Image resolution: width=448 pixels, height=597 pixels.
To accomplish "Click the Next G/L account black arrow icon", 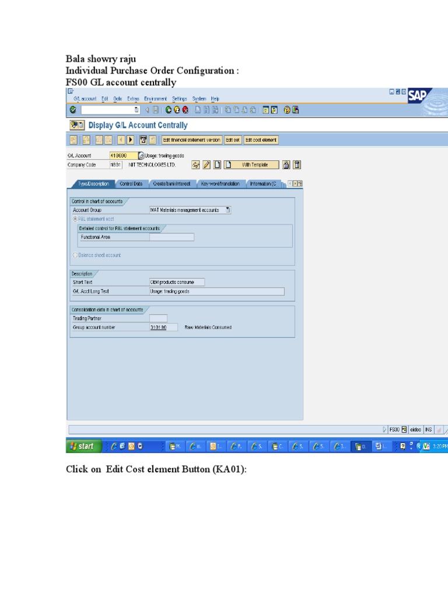I will pos(130,140).
